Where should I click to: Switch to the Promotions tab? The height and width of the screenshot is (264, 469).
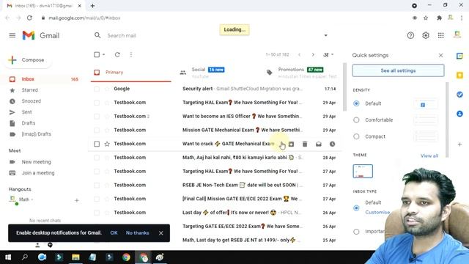tap(302, 73)
